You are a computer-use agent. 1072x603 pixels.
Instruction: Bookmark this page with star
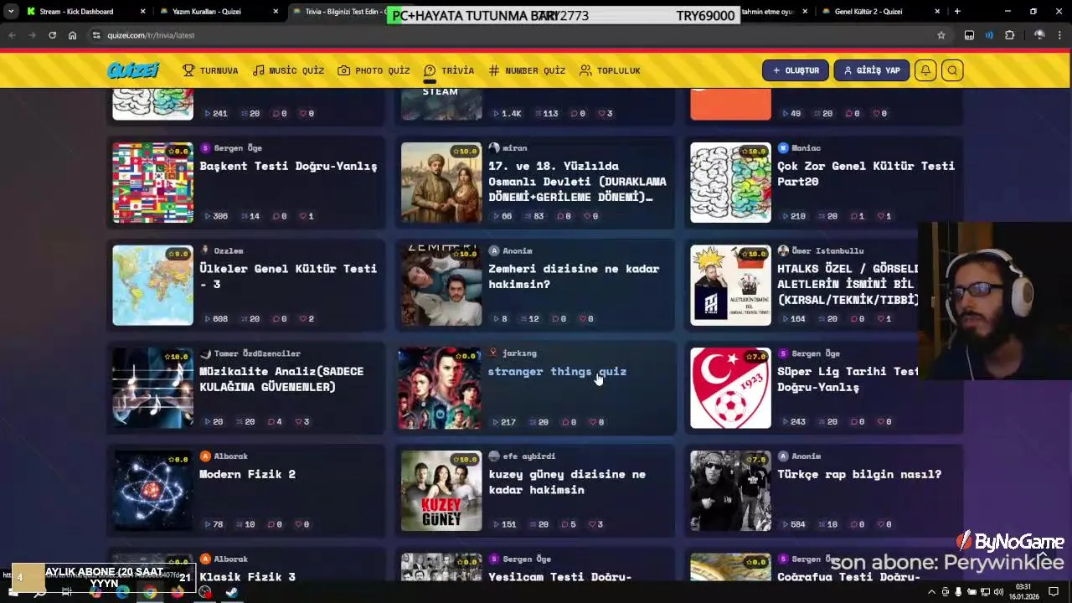click(x=941, y=35)
